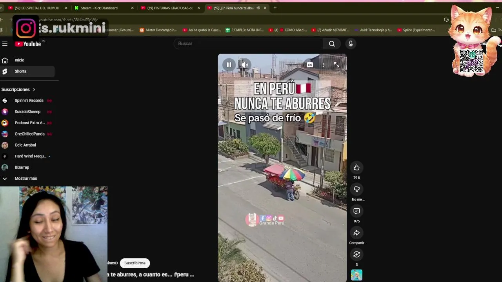Image resolution: width=502 pixels, height=282 pixels.
Task: Open Añadir MOVIMIE... bookmark
Action: (330, 30)
